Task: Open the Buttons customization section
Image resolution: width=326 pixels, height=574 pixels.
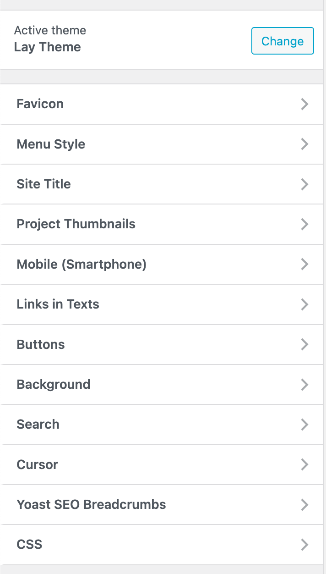Action: coord(41,345)
